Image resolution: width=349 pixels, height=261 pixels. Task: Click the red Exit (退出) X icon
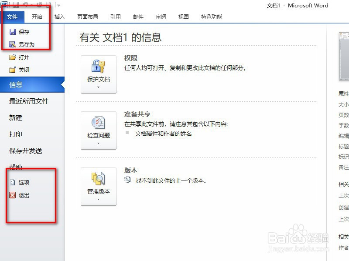pyautogui.click(x=13, y=195)
